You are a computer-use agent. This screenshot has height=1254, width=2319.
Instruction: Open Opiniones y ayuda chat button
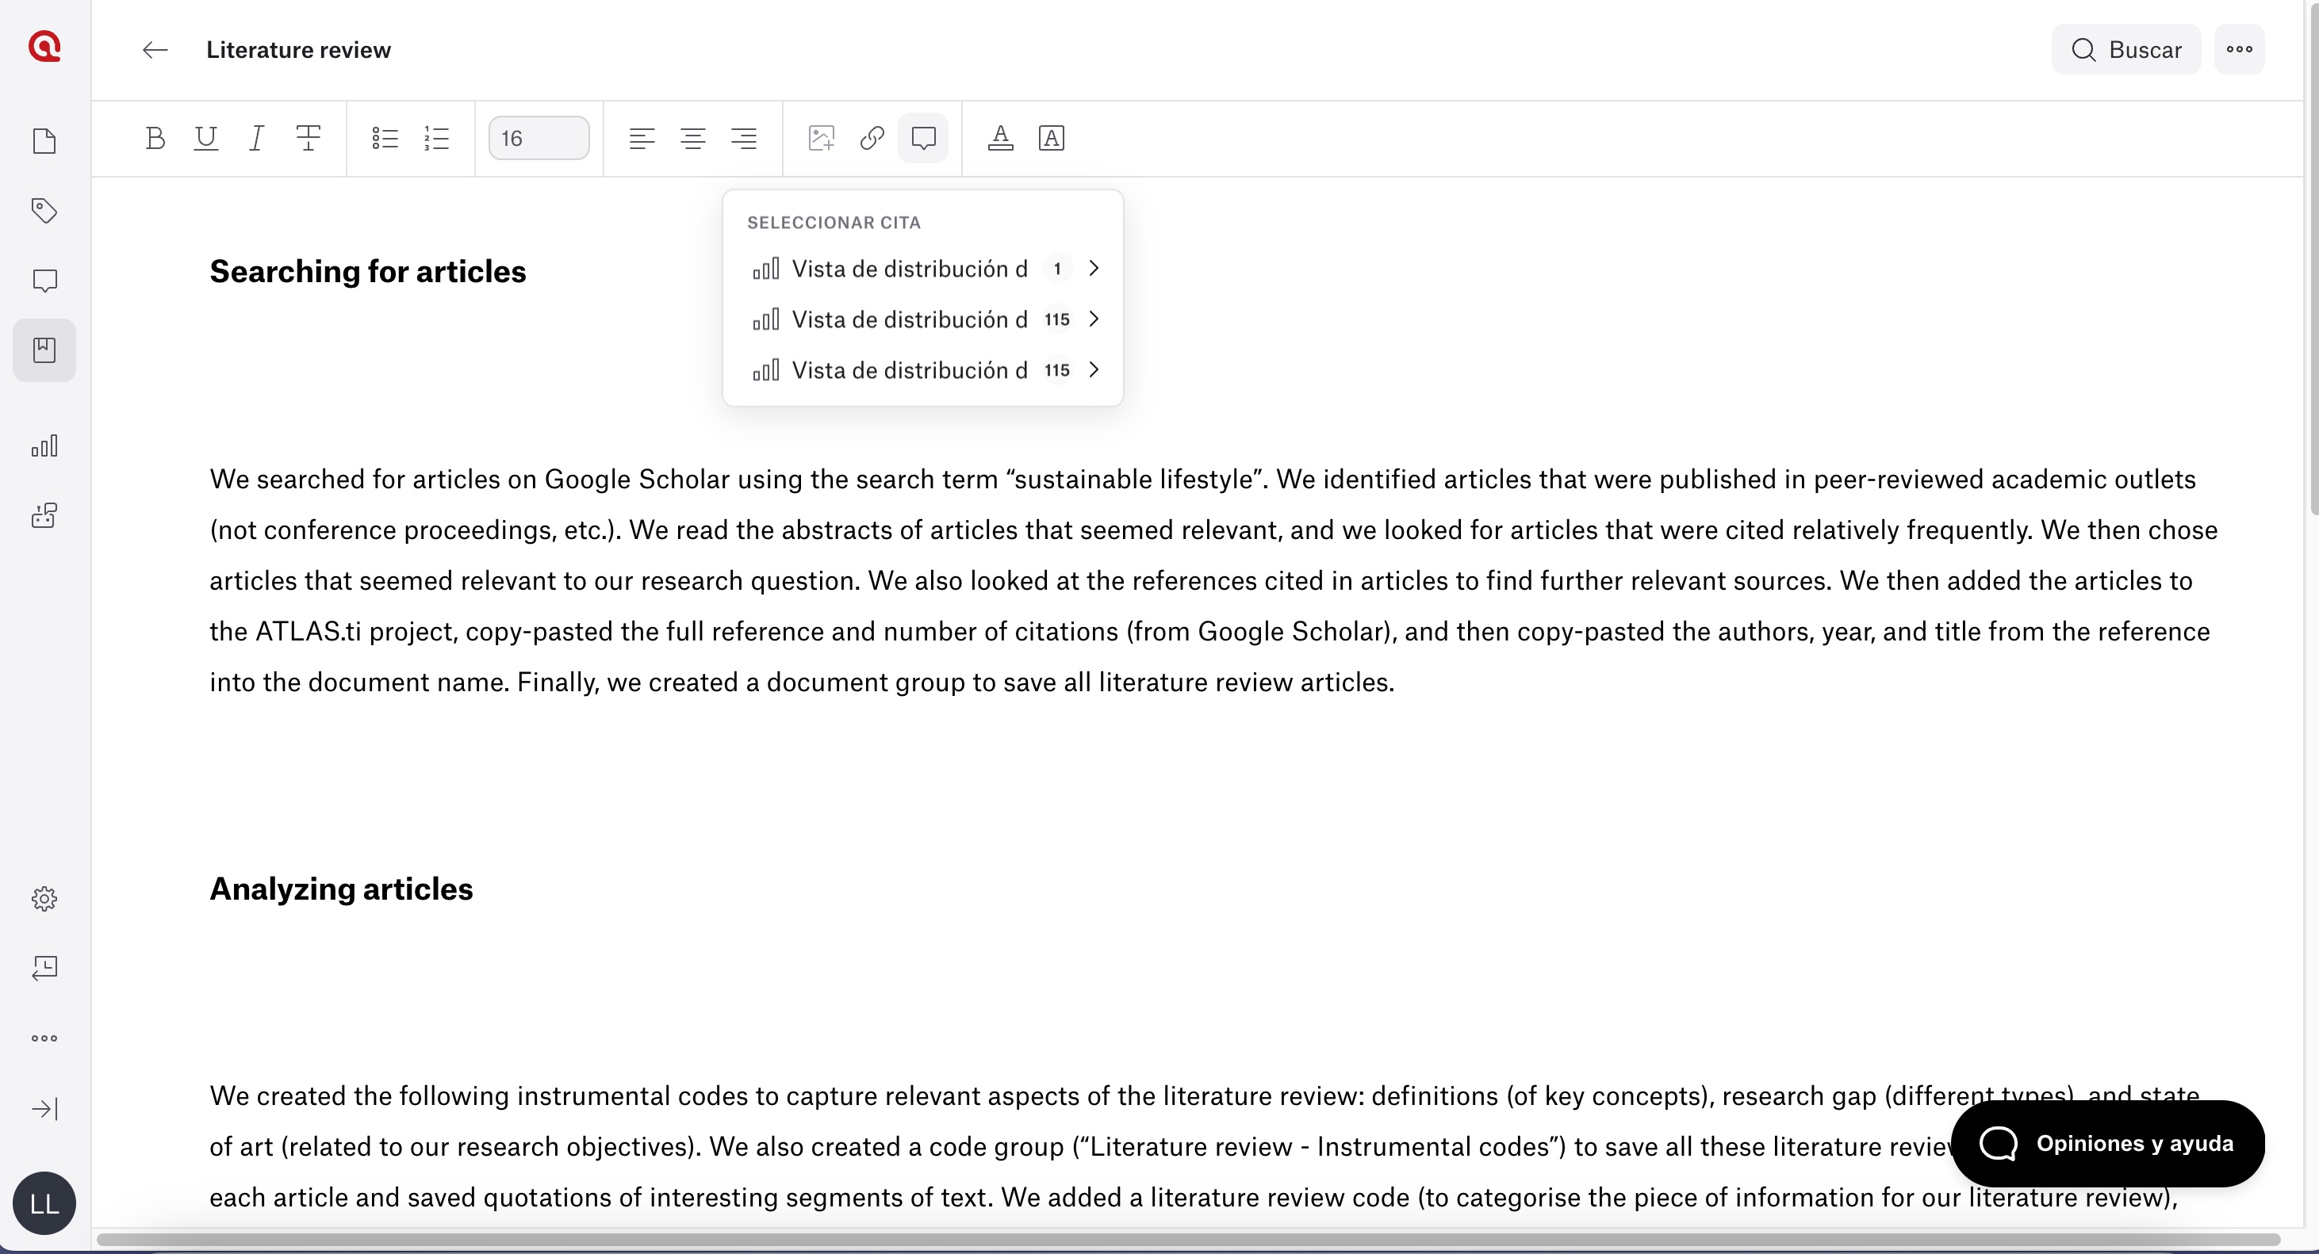(2106, 1143)
